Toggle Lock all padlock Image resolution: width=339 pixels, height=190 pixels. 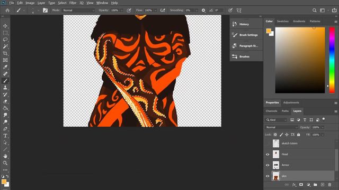pyautogui.click(x=299, y=135)
